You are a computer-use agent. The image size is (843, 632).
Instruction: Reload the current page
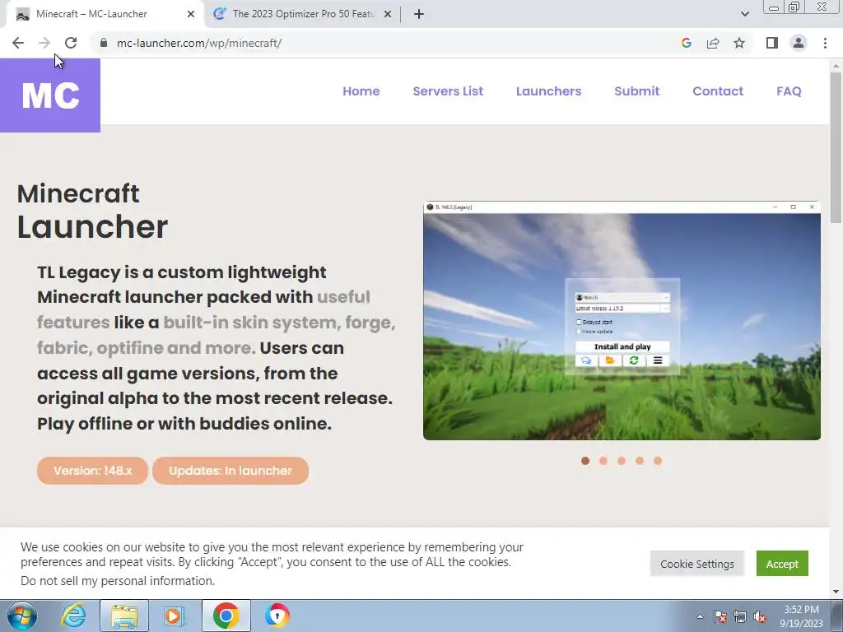[71, 43]
